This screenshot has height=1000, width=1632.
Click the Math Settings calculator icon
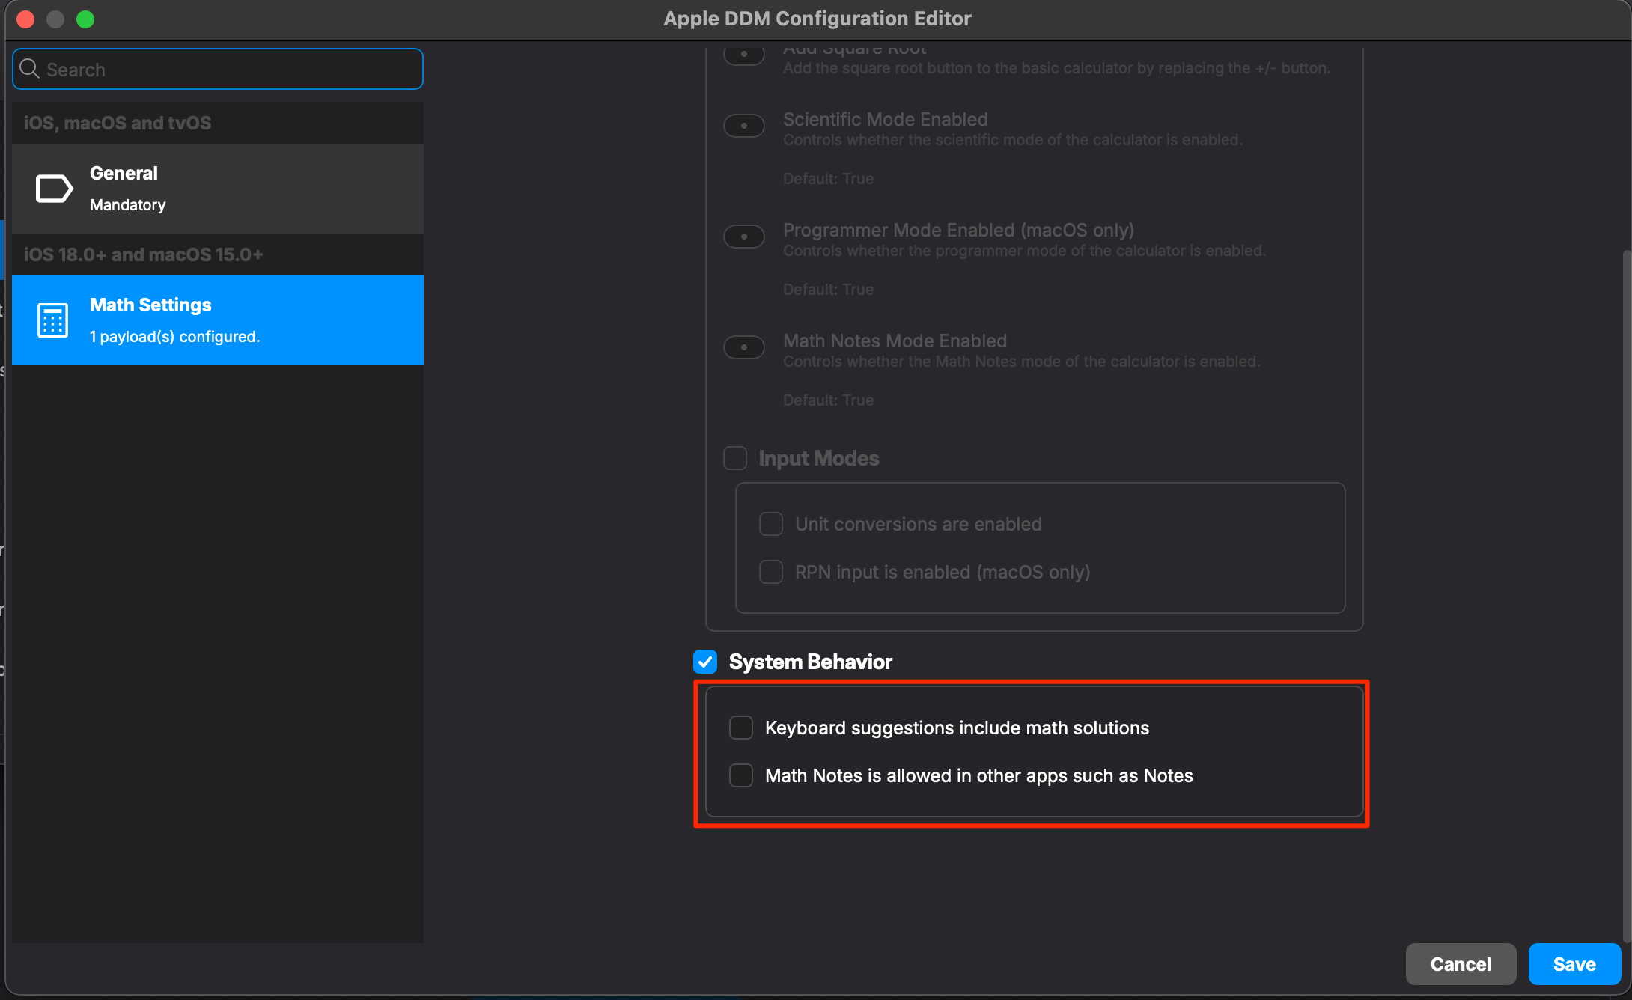(52, 320)
